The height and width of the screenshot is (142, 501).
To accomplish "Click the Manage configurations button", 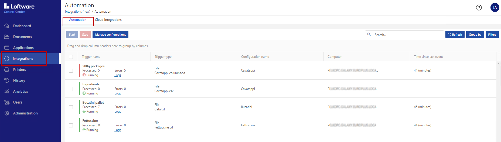I will (110, 35).
